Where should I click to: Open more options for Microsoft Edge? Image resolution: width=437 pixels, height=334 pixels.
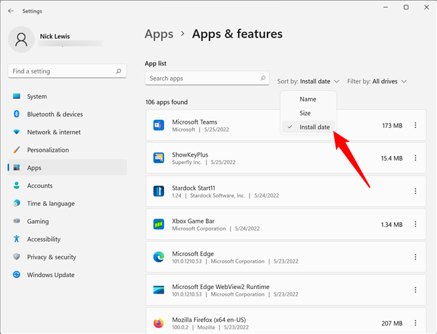pos(415,257)
